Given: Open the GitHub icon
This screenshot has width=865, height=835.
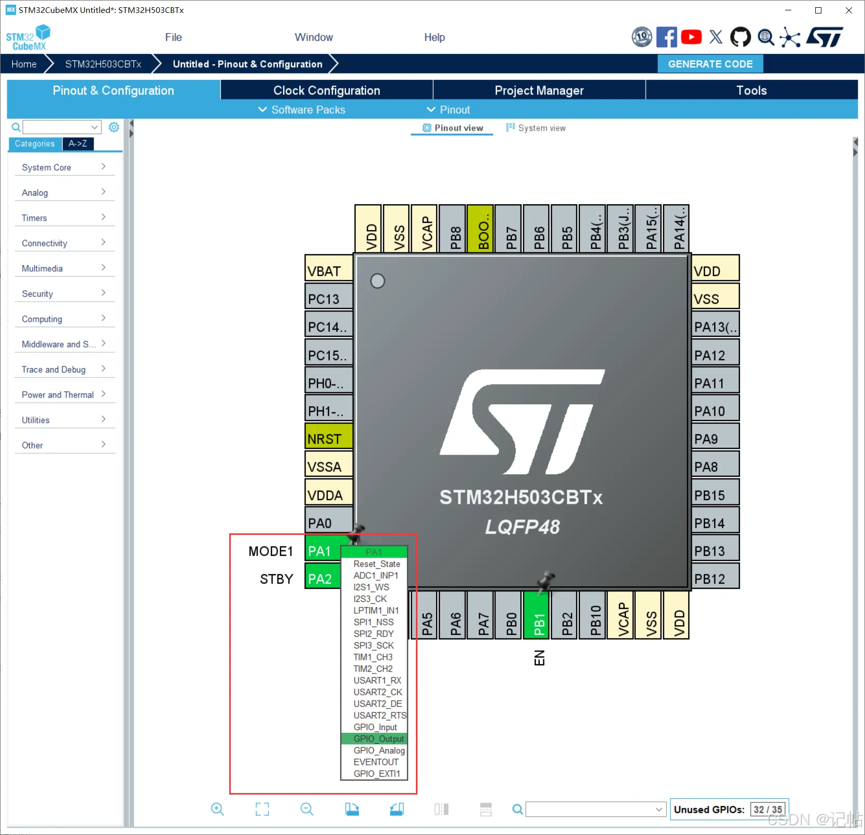Looking at the screenshot, I should [x=741, y=37].
